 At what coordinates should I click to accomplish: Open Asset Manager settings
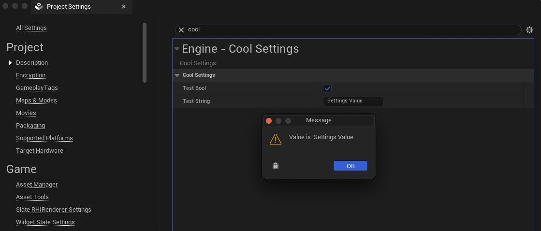pos(37,185)
